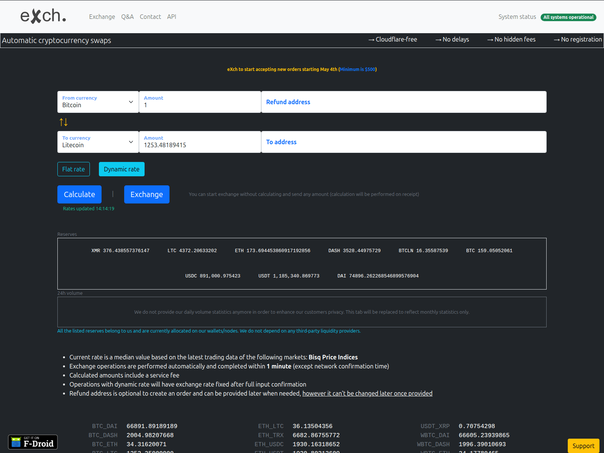Click the DAI reserve entry
This screenshot has height=453, width=604.
[x=378, y=276]
